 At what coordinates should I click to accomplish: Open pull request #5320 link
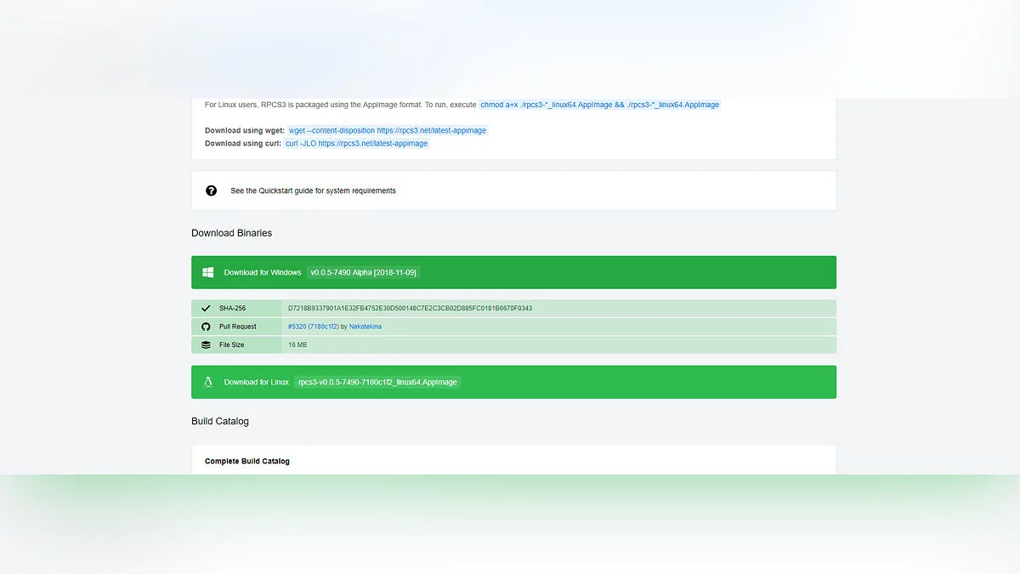pos(313,327)
